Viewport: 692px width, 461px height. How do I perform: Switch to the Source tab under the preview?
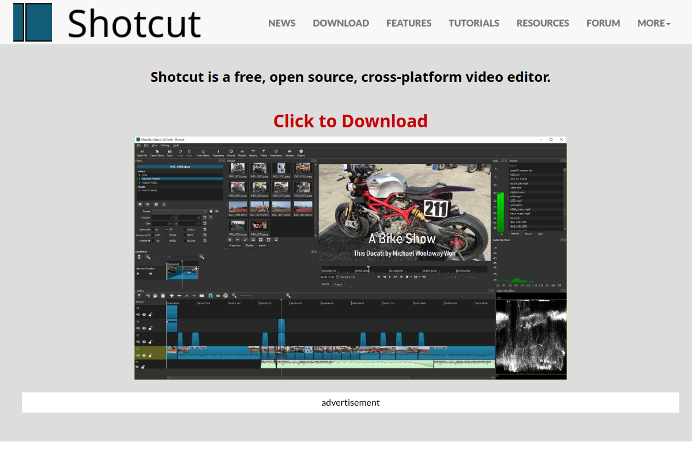pos(325,284)
